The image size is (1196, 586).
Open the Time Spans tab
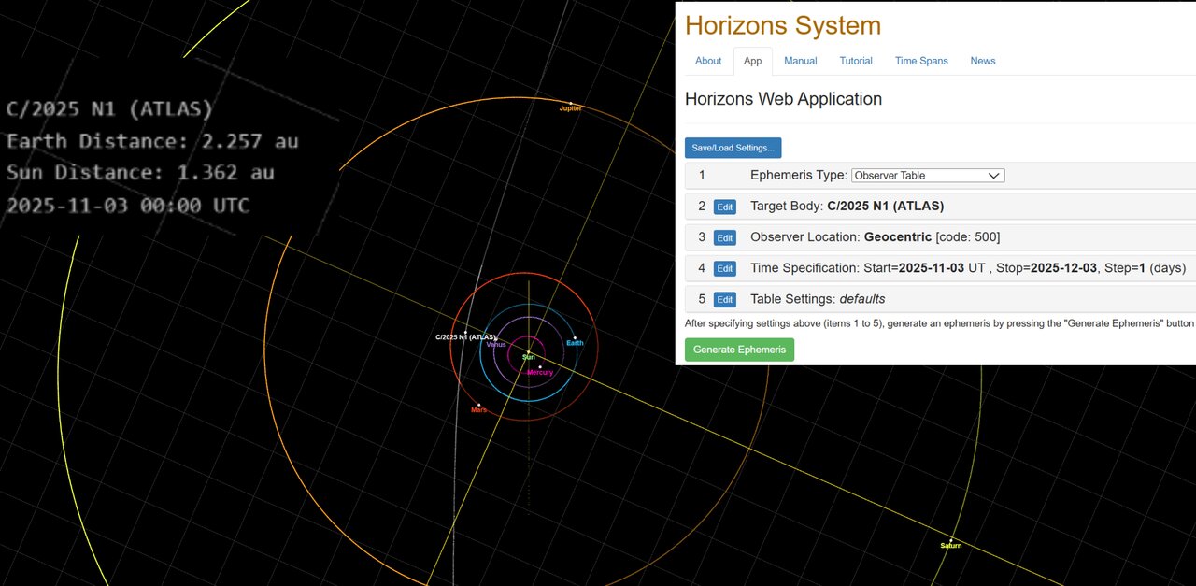click(920, 61)
